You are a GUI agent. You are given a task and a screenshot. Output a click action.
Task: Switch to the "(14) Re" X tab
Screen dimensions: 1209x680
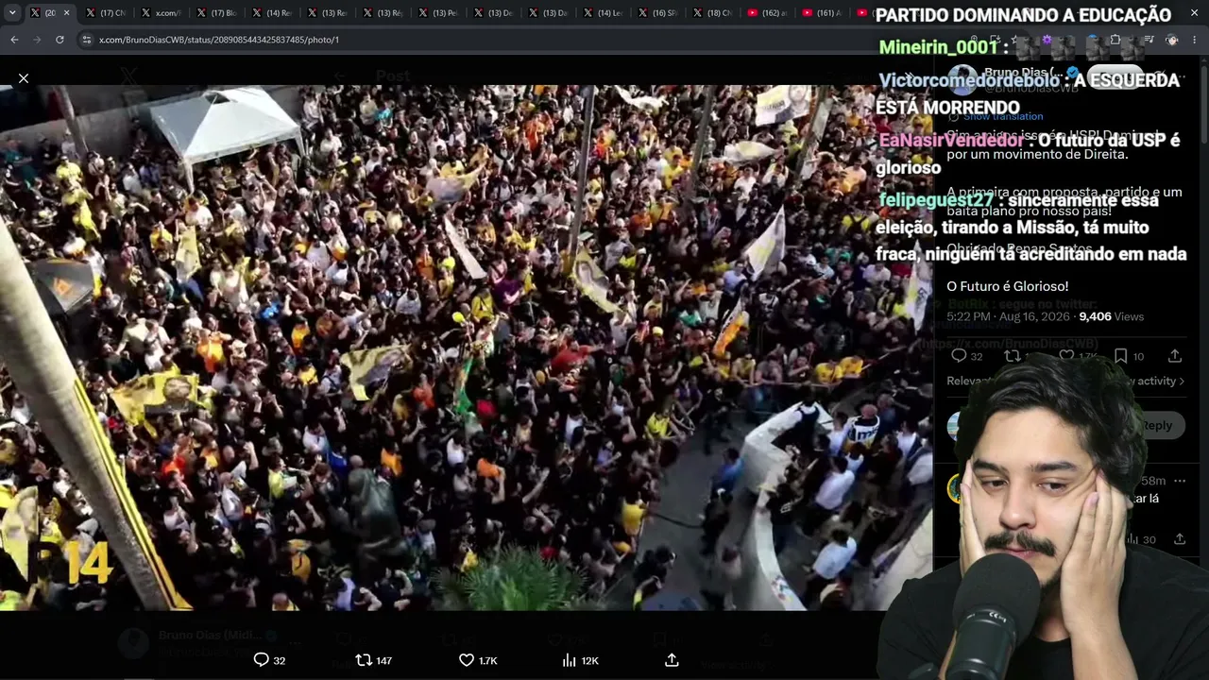coord(272,13)
